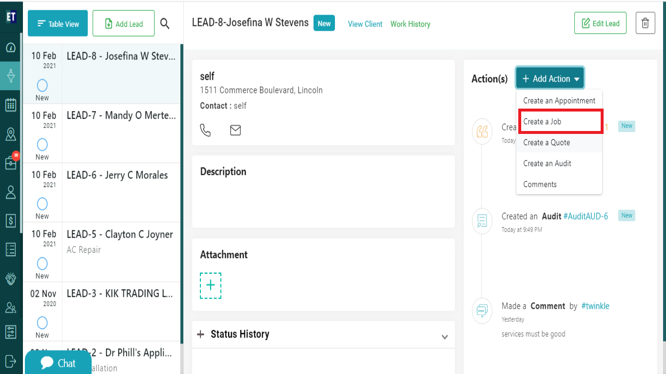
Task: Select LEAD-2 - Dr Phill's Appliance row
Action: [x=102, y=358]
